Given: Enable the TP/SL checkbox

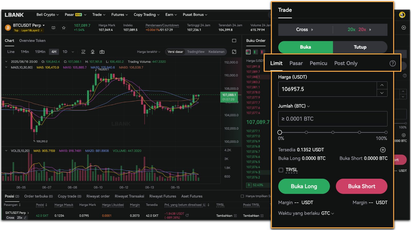Looking at the screenshot, I should 281,170.
